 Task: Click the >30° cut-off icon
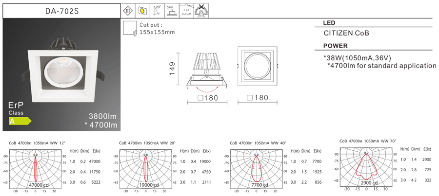186,10
